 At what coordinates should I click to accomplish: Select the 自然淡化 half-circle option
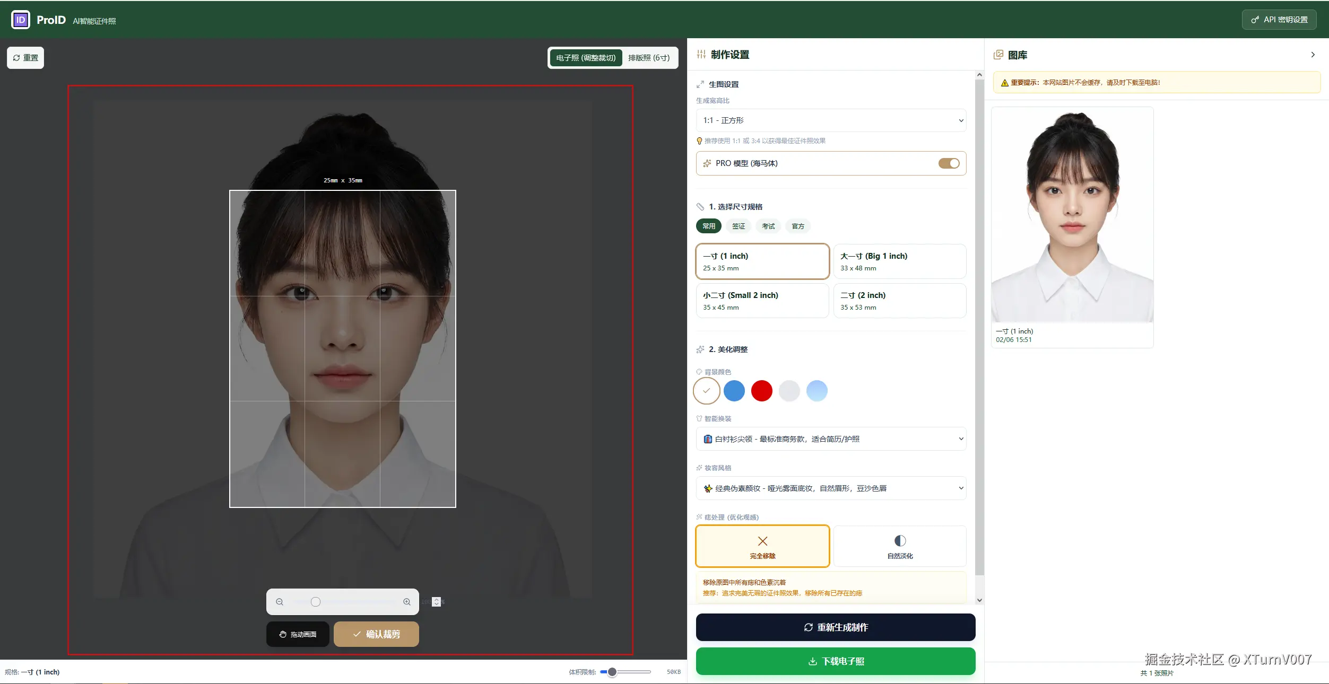[x=900, y=546]
